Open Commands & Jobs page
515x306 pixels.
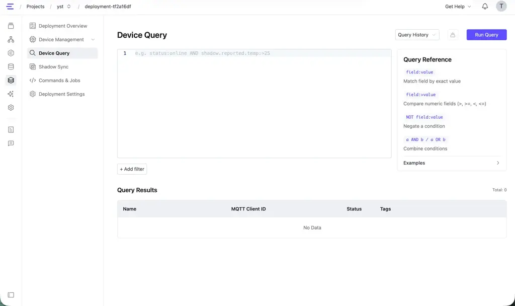pos(62,80)
